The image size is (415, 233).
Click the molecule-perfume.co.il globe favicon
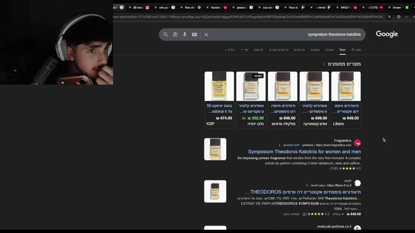pyautogui.click(x=357, y=228)
